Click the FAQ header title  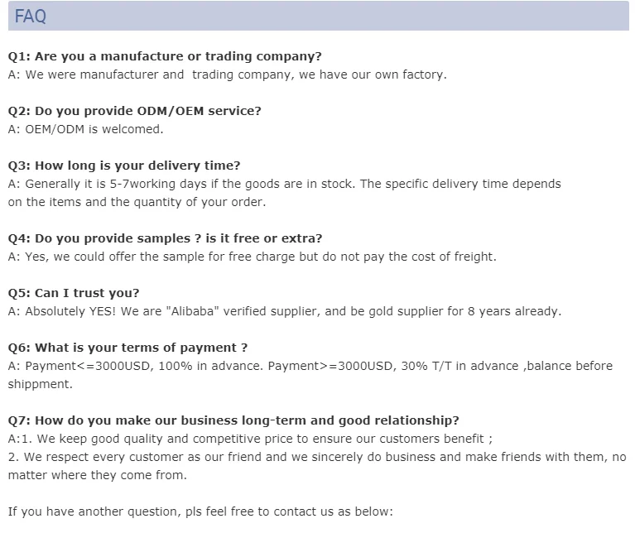[31, 17]
